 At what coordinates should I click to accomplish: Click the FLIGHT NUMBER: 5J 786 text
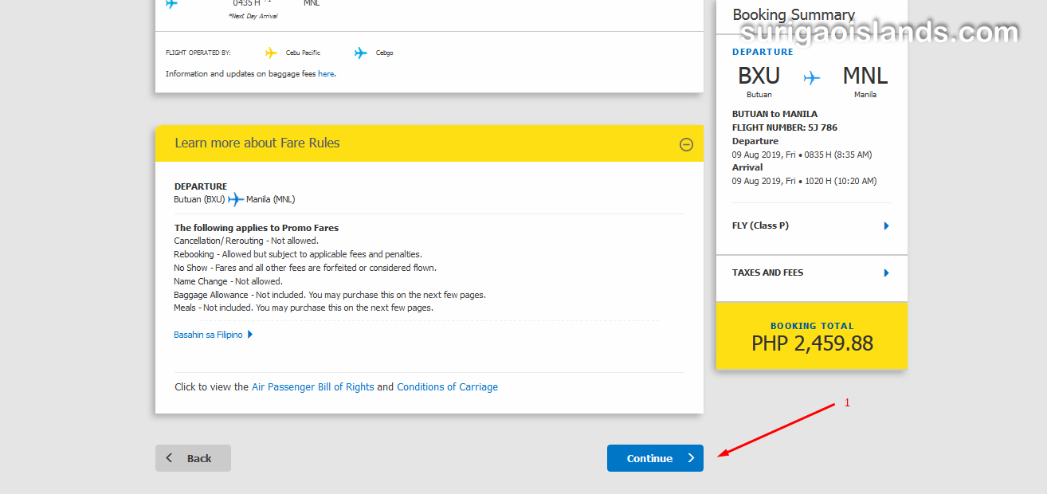(x=785, y=127)
